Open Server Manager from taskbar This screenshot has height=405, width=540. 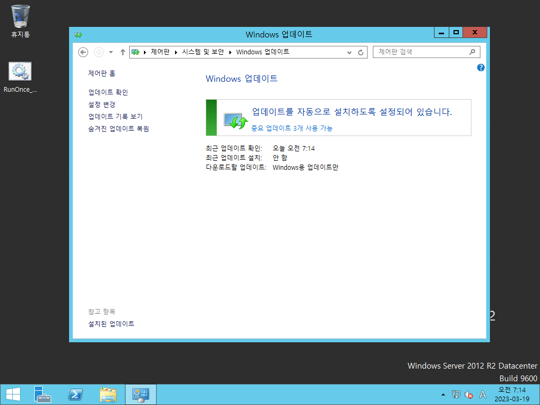point(42,394)
